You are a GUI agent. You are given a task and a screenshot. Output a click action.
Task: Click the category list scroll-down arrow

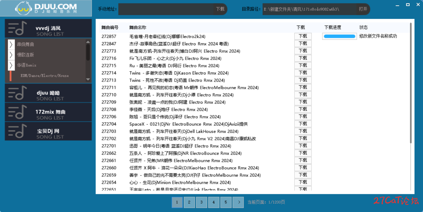point(88,79)
